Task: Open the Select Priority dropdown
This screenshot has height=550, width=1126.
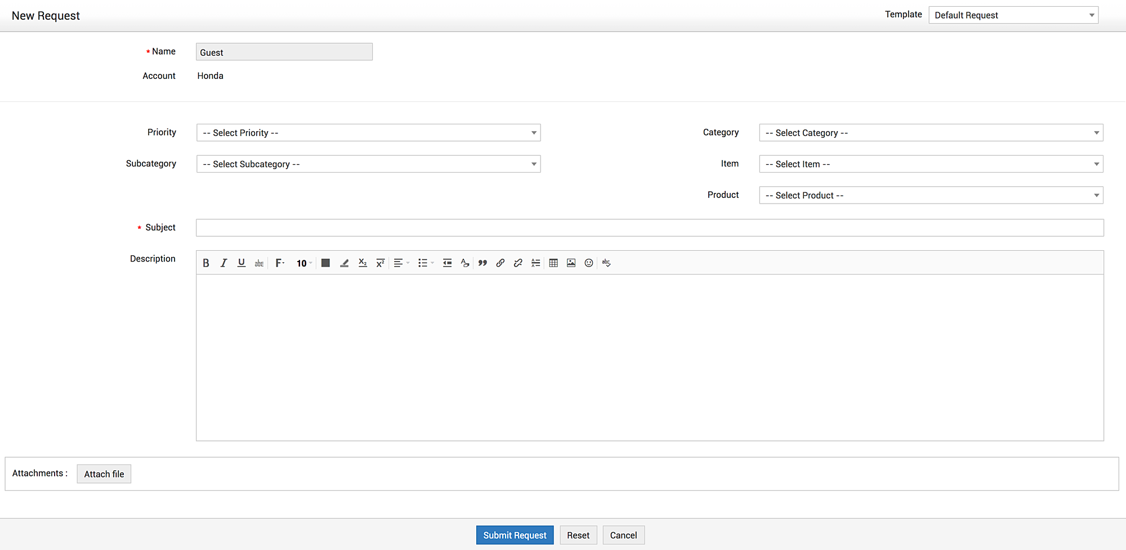Action: 368,133
